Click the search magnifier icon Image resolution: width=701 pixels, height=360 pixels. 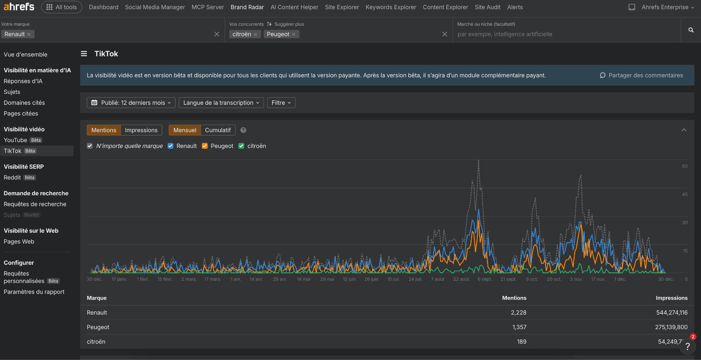coord(691,30)
